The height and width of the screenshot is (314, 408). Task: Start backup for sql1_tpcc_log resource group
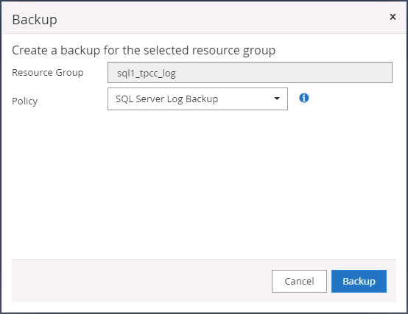pyautogui.click(x=359, y=281)
